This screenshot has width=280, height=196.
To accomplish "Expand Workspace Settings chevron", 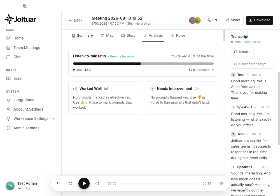I will (53, 119).
